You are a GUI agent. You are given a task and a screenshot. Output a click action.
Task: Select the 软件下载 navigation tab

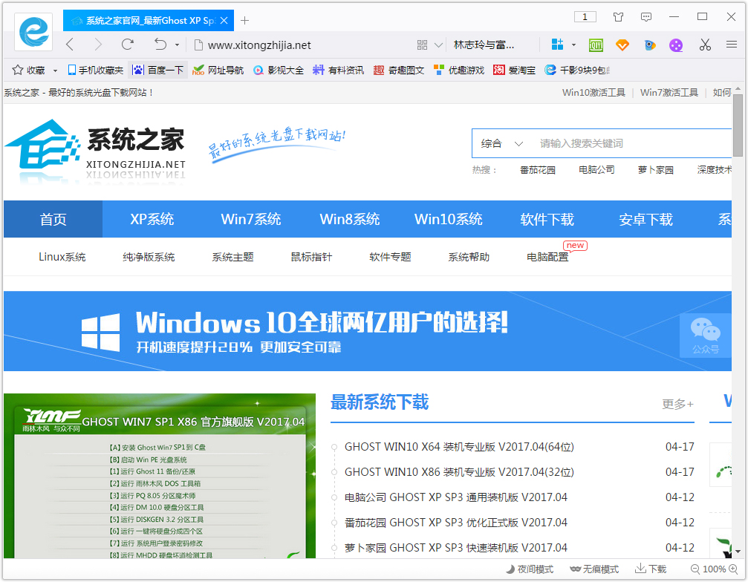[x=547, y=219]
